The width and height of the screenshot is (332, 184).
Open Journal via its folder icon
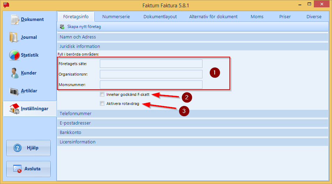pos(14,37)
